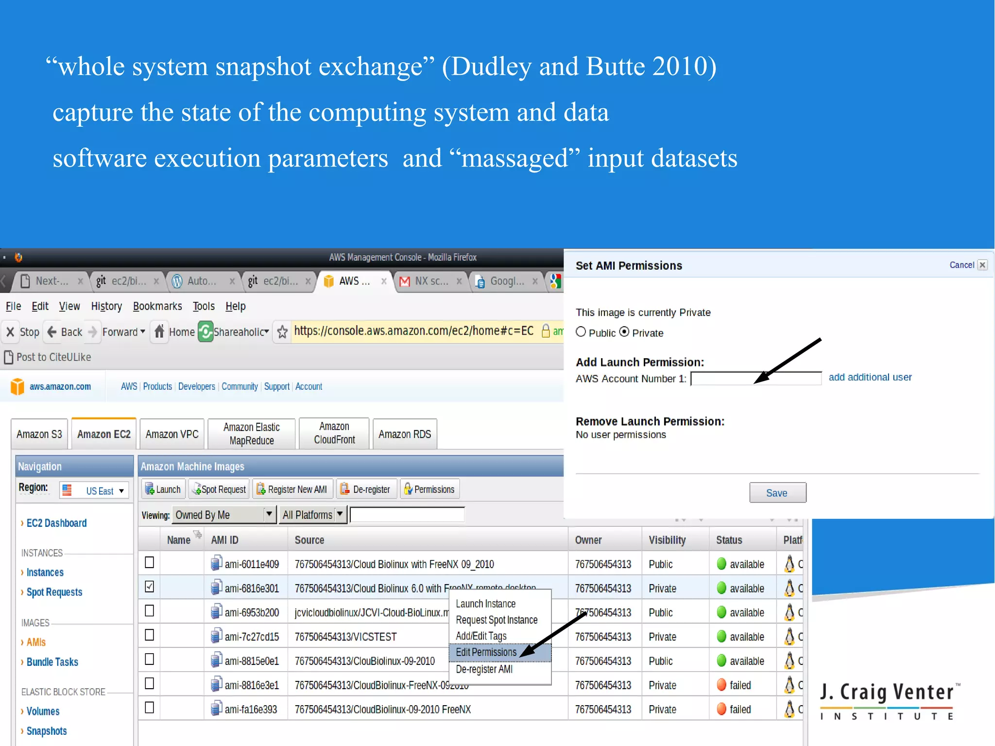Switch to the Amazon RDS tab
This screenshot has width=995, height=746.
[x=405, y=434]
